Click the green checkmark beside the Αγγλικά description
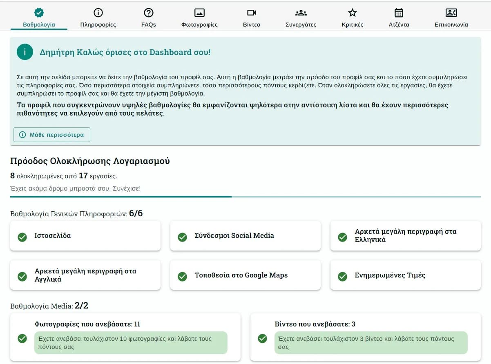 coord(22,276)
